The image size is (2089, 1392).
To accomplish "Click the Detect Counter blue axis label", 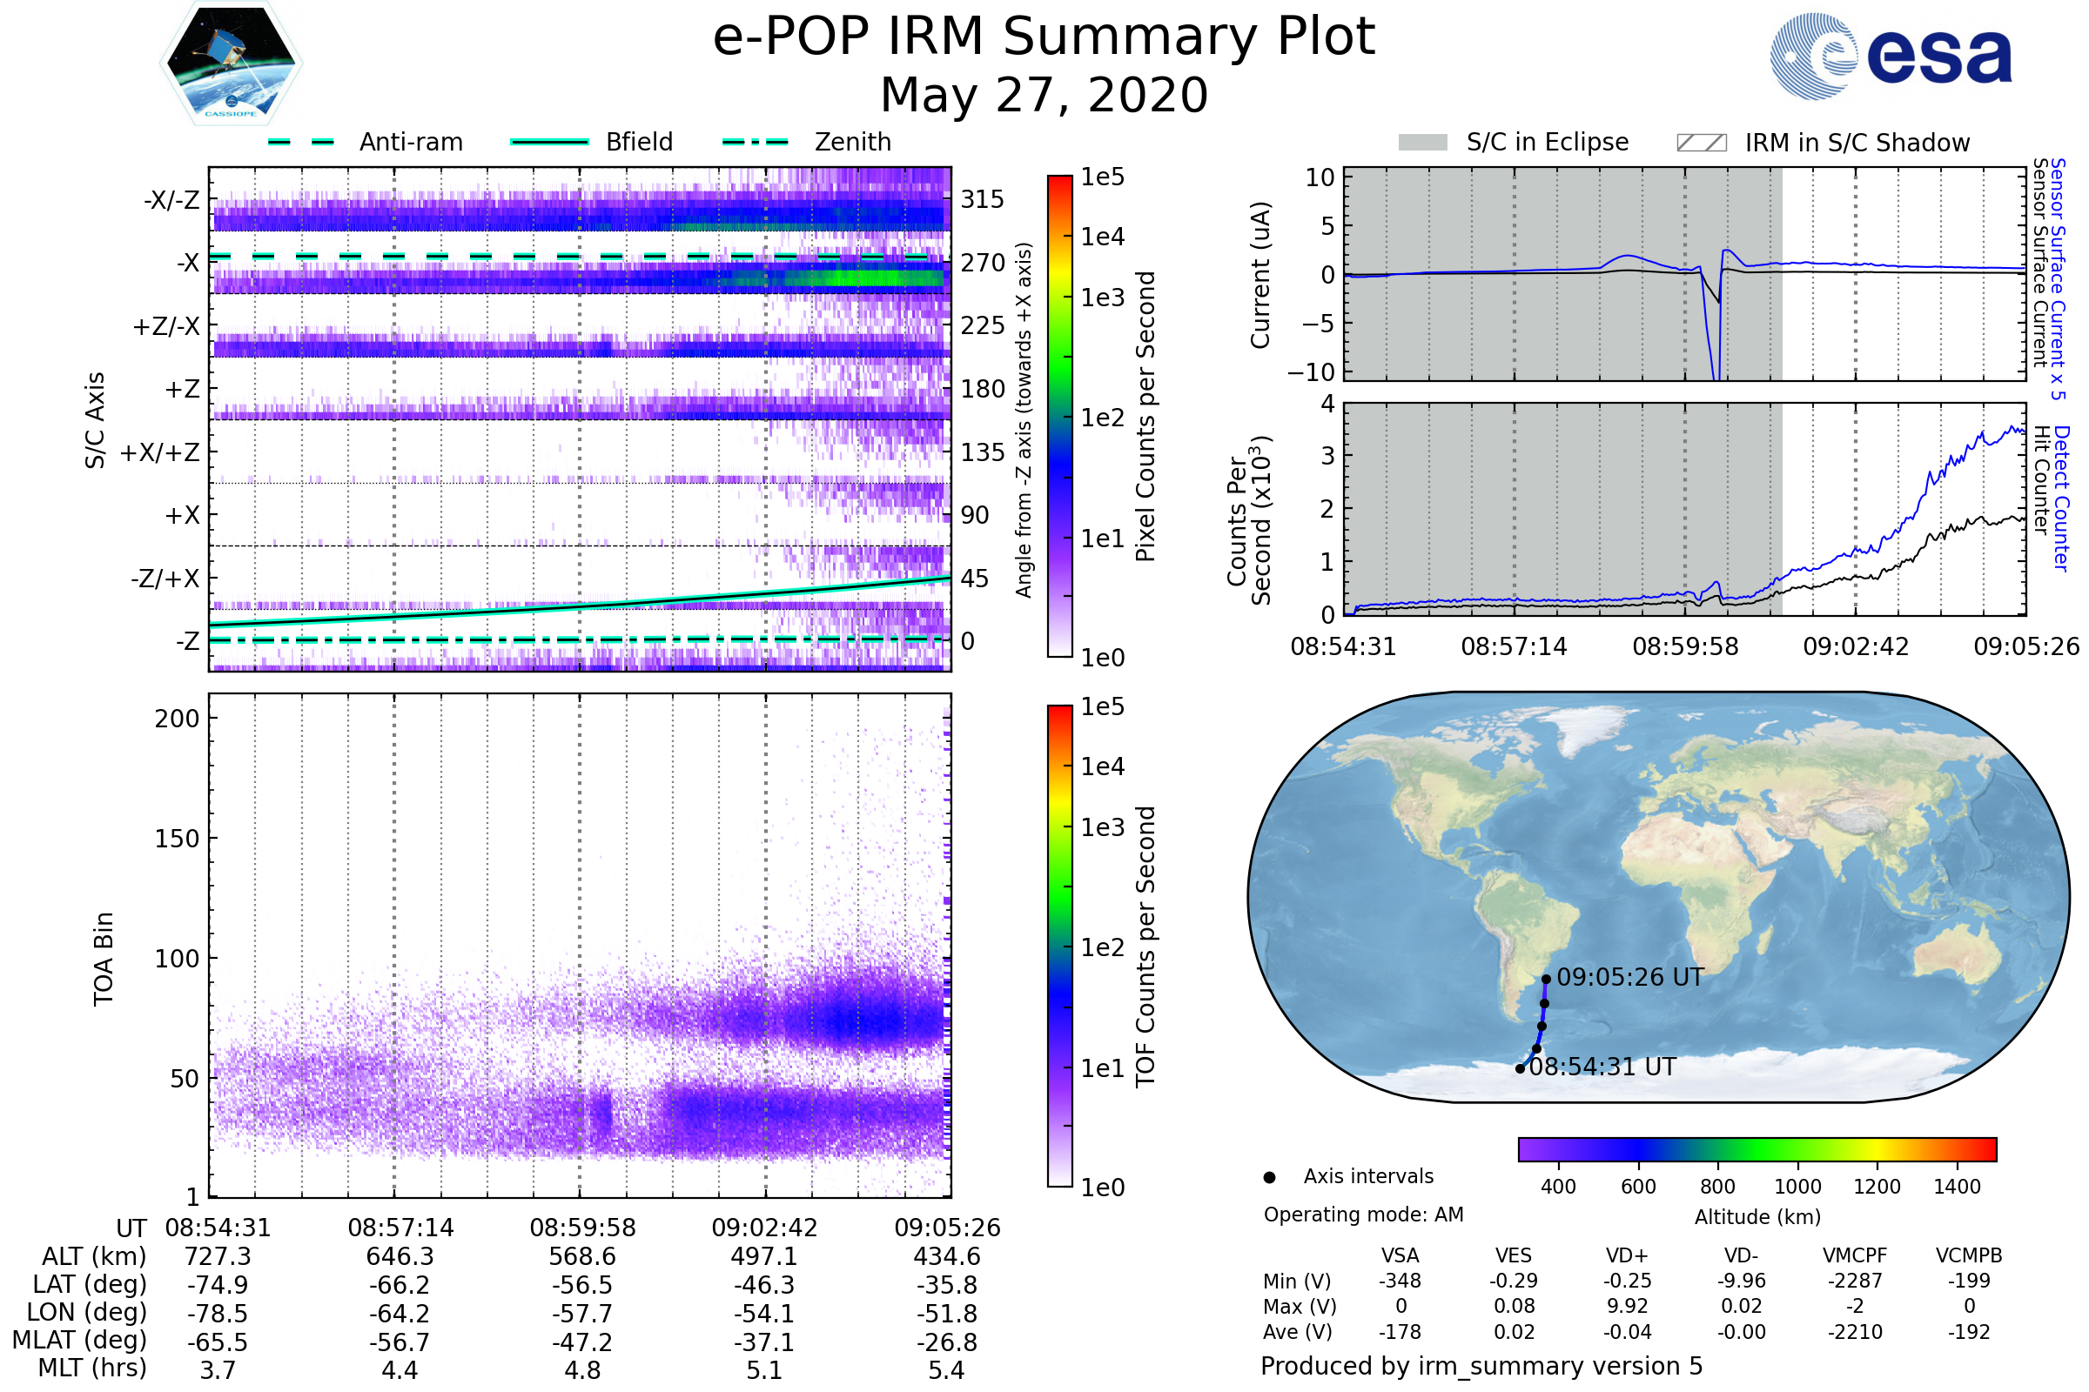I will [2061, 498].
